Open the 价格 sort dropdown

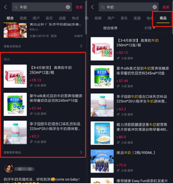150,28
